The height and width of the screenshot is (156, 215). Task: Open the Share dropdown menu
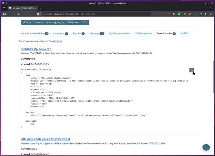(38, 22)
